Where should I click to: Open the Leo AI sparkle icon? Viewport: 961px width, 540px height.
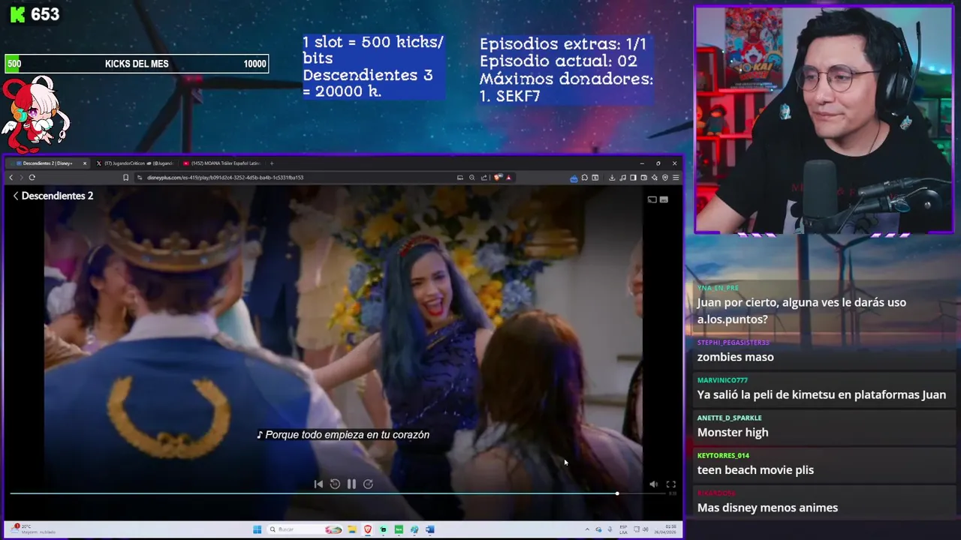pyautogui.click(x=655, y=178)
